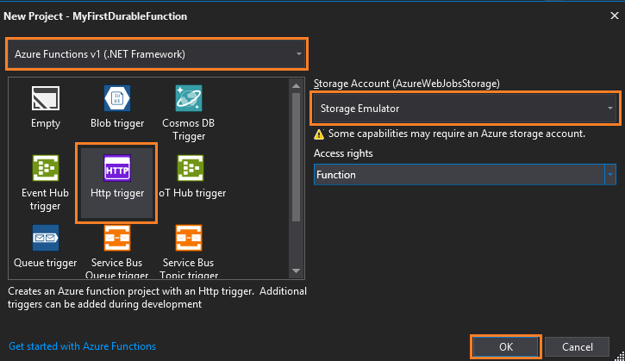
Task: Select Service Bus Queue trigger icon
Action: pyautogui.click(x=117, y=238)
